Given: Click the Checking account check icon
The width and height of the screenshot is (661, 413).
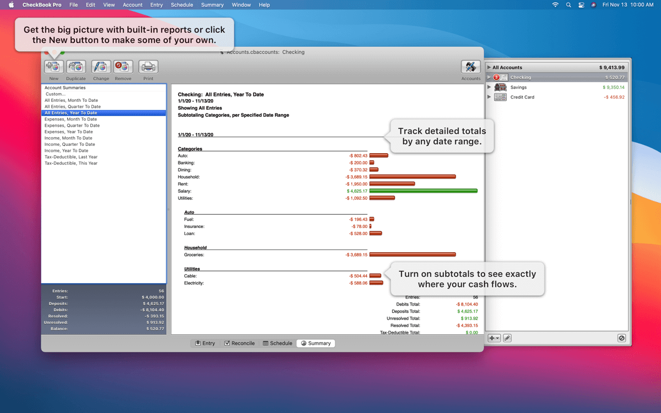Looking at the screenshot, I should click(500, 78).
